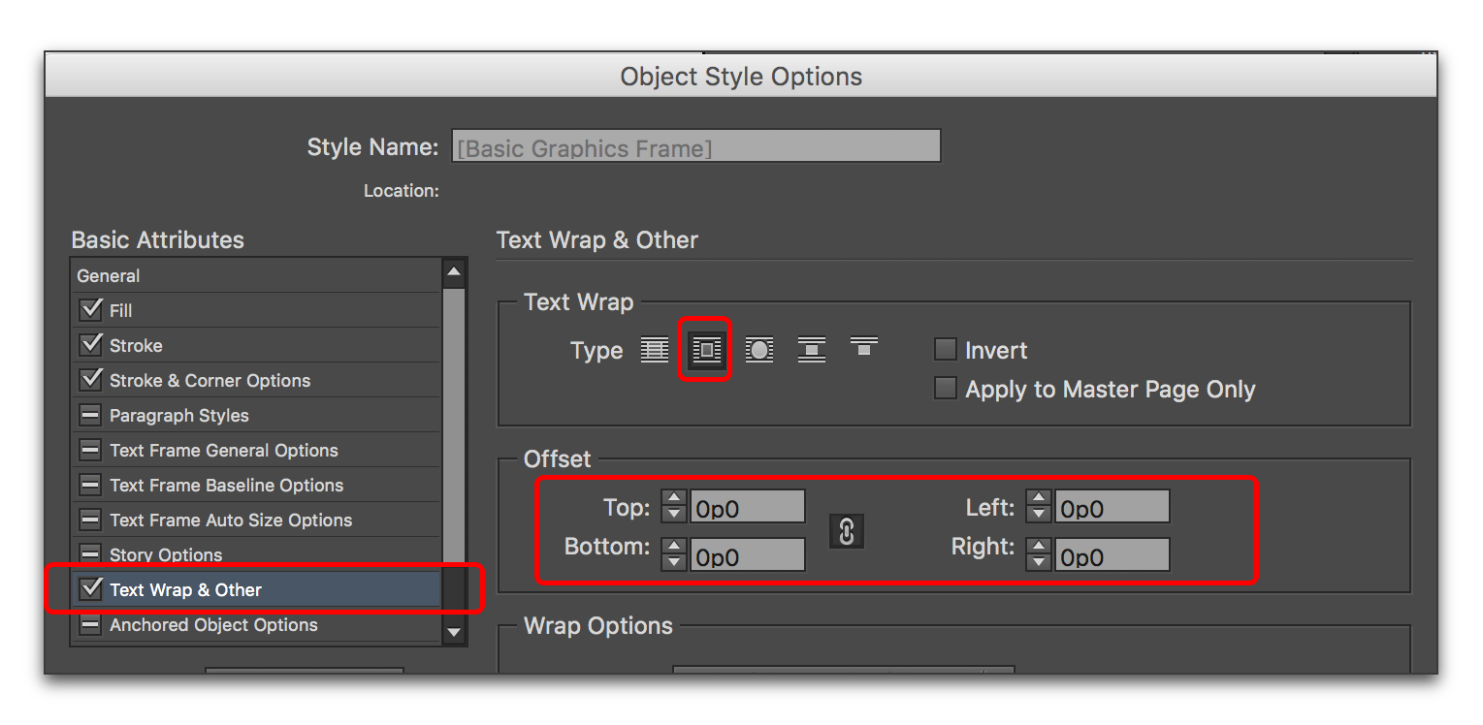Uncheck Stroke & Corner Options checkbox

91,380
